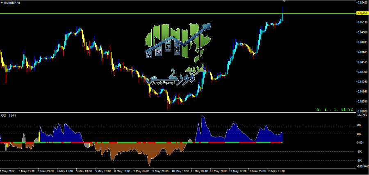This screenshot has height=175, width=369.
Task: Select the green horizontal price line
Action: pyautogui.click(x=178, y=13)
